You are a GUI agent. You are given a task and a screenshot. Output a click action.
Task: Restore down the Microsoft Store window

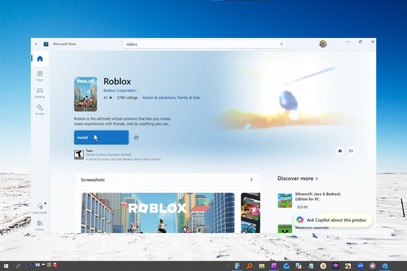pos(360,42)
